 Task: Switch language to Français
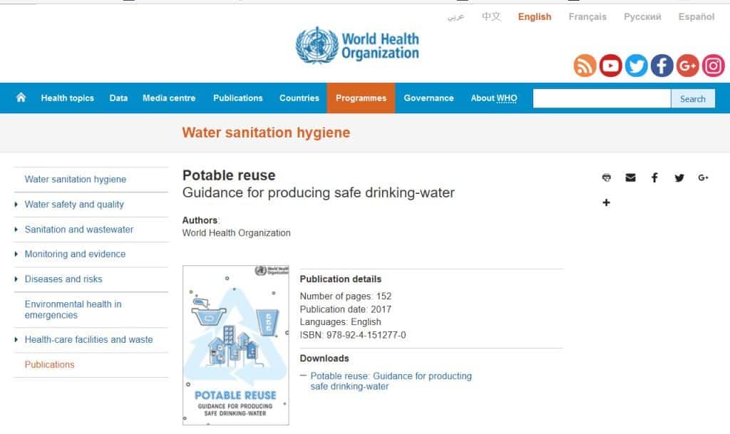click(587, 16)
